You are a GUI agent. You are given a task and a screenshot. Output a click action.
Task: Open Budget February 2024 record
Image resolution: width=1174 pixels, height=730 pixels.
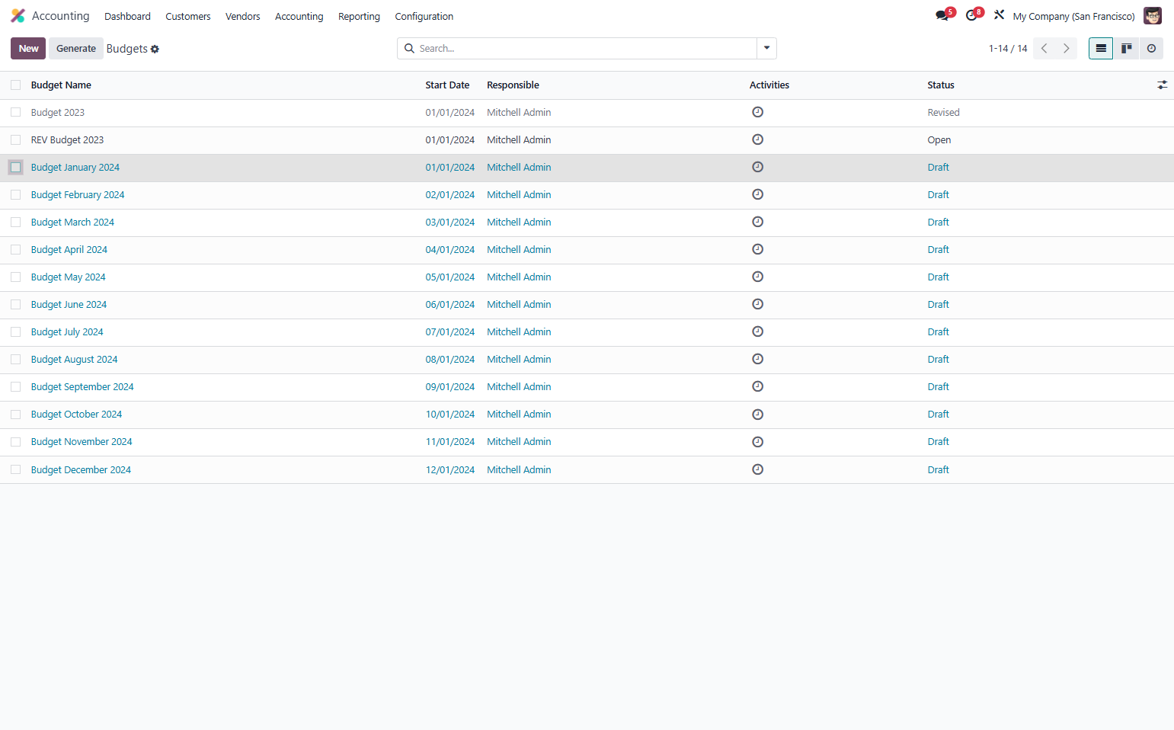[x=78, y=194]
